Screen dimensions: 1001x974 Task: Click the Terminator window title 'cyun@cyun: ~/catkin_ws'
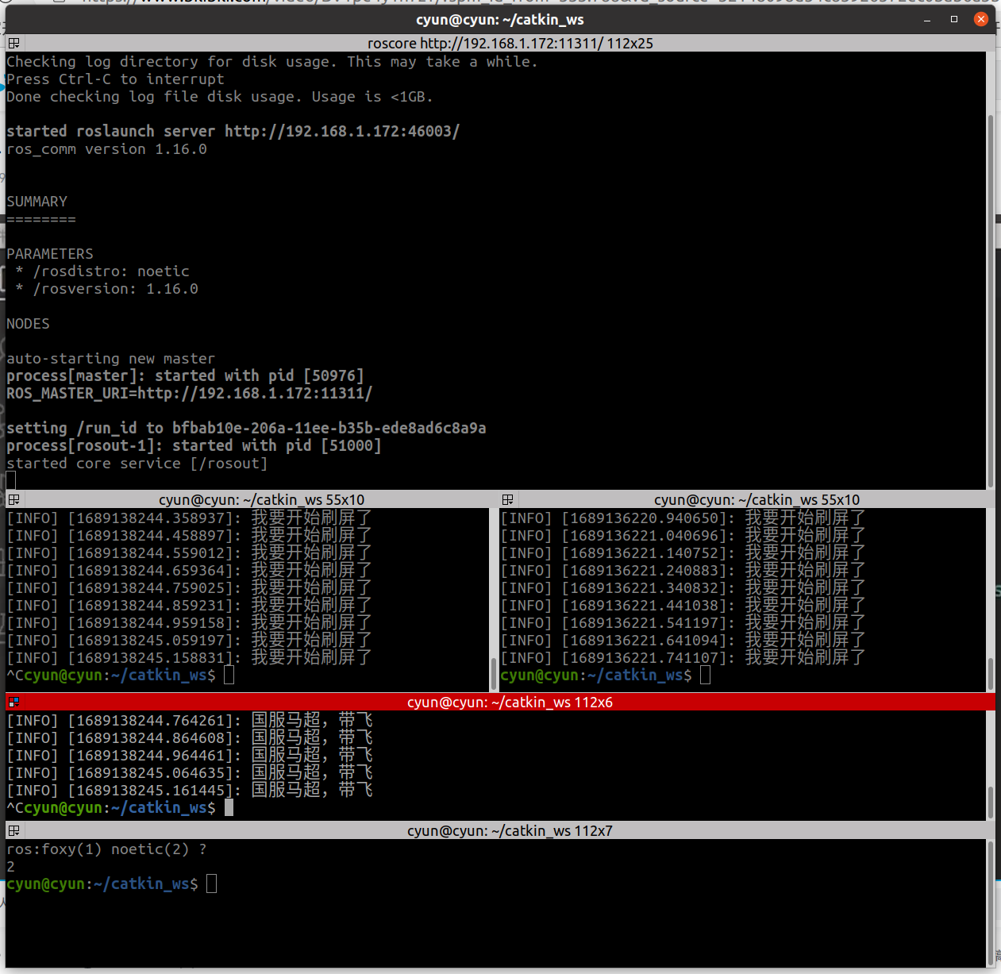pyautogui.click(x=500, y=19)
